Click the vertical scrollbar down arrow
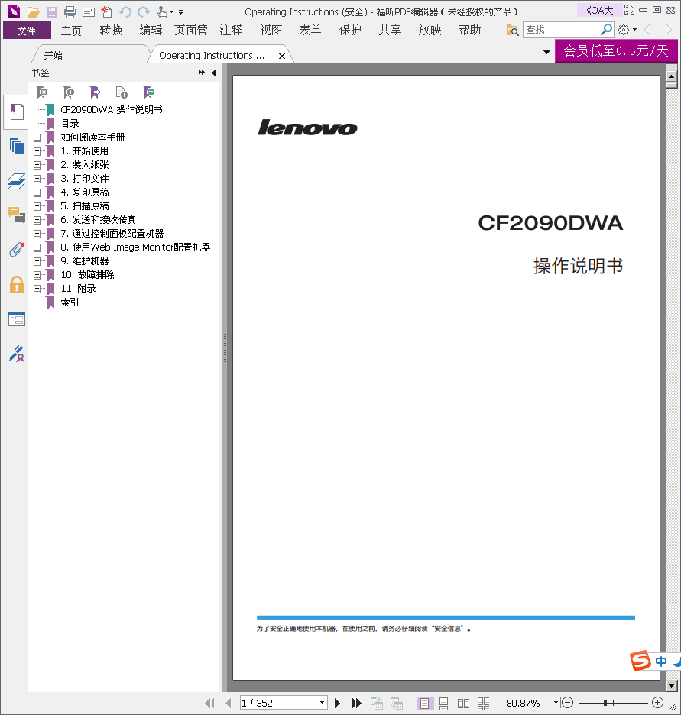This screenshot has width=681, height=715. 671,685
